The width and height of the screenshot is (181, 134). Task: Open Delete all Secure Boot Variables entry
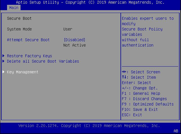point(43,61)
